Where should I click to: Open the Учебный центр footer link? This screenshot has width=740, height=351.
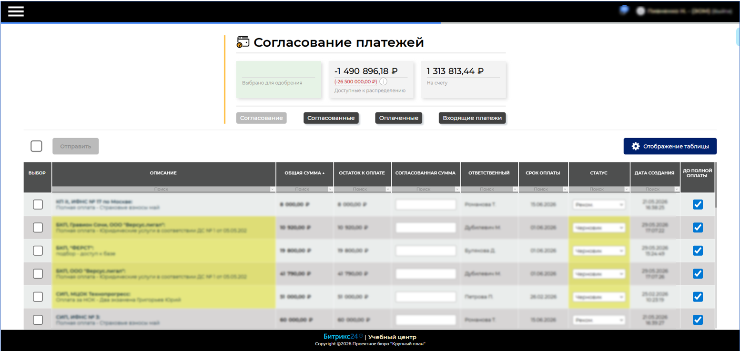pyautogui.click(x=392, y=337)
